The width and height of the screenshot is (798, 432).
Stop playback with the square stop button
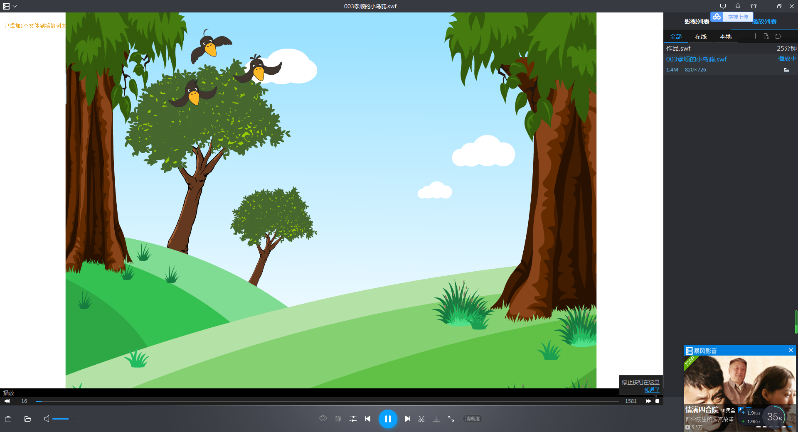(657, 401)
